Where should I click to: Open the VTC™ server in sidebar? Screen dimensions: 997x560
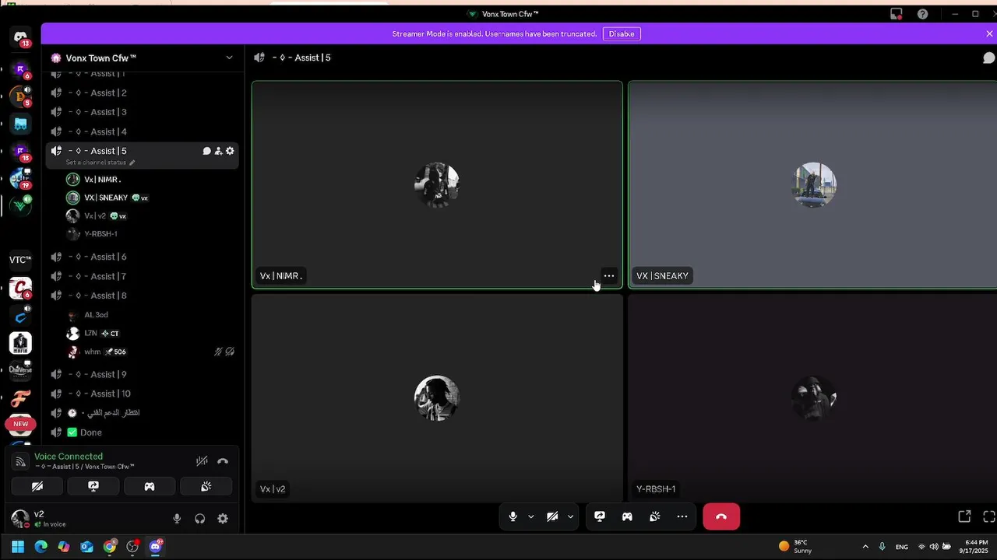(20, 260)
